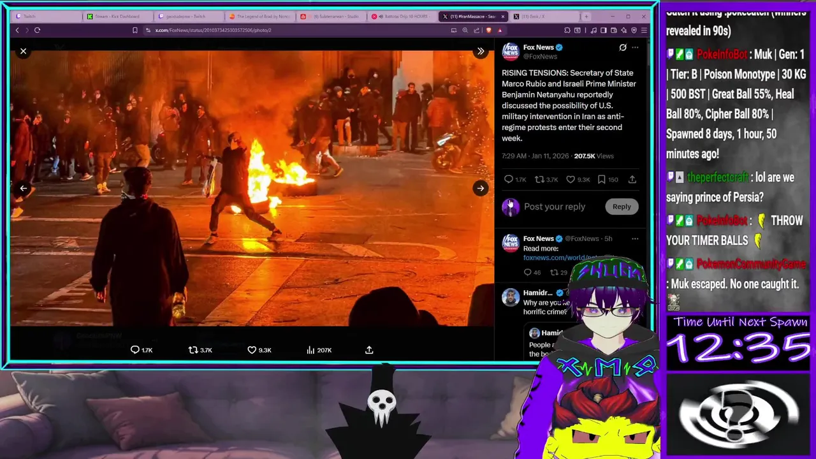Open the more options menu on the main post
The width and height of the screenshot is (816, 459).
[x=635, y=47]
